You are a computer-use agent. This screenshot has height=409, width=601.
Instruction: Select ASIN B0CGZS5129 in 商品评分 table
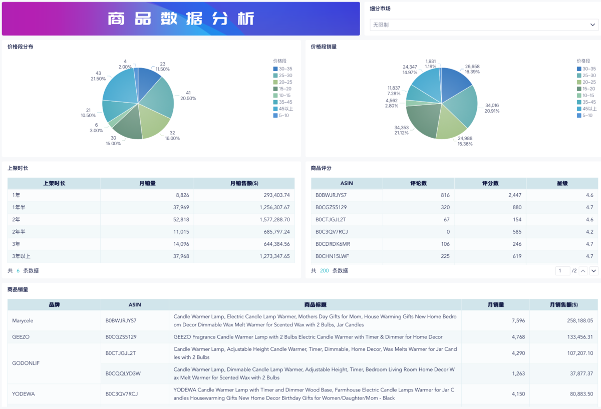point(332,207)
